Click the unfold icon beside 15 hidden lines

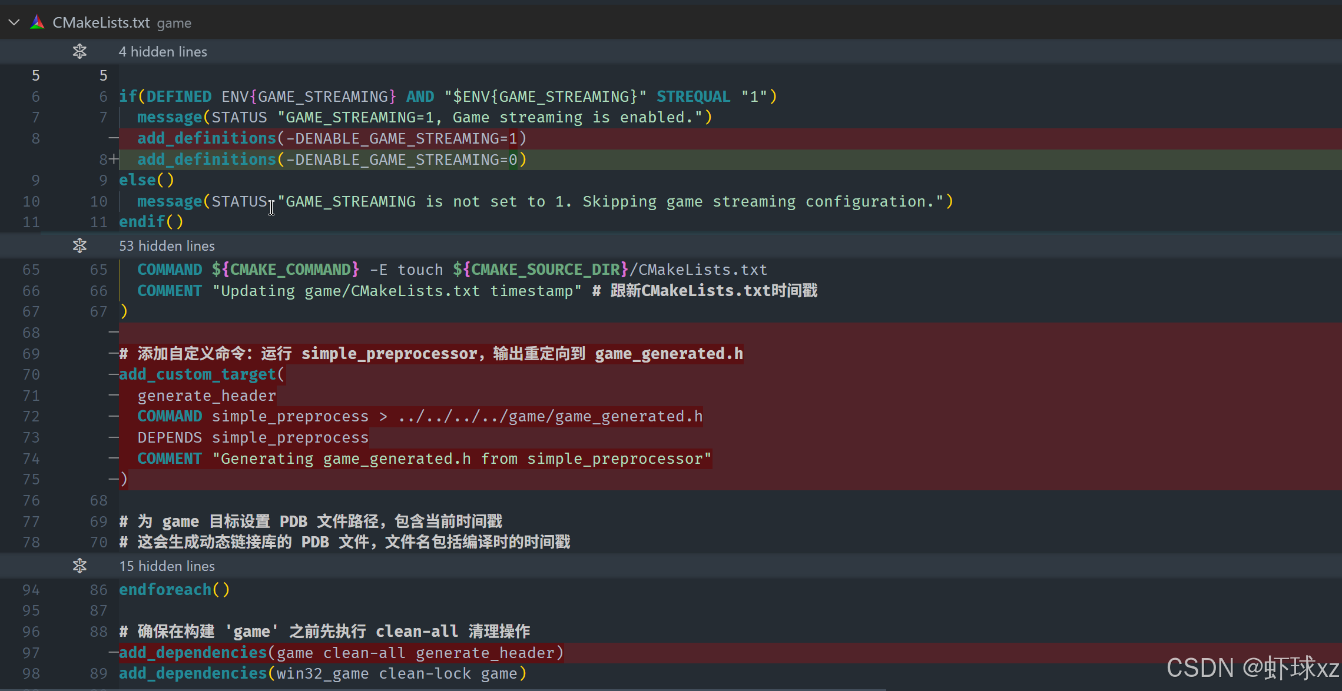tap(79, 566)
